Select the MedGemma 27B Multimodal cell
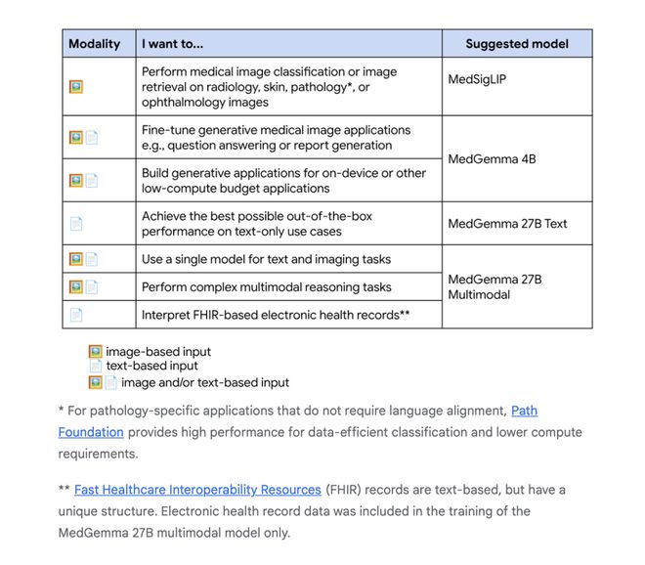Viewport: 645px width, 565px height. tap(517, 286)
